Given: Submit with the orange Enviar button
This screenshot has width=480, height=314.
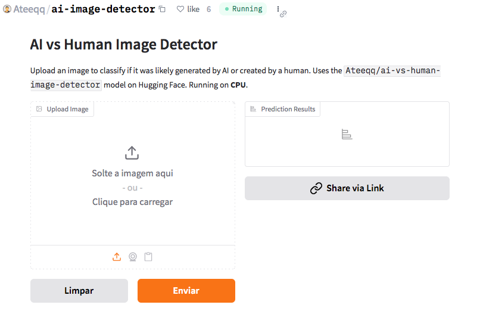Looking at the screenshot, I should 186,291.
